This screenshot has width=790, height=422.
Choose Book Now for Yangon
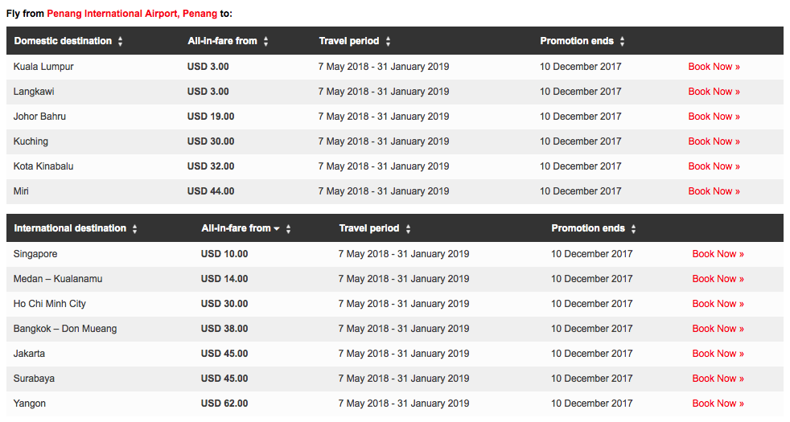(x=718, y=404)
